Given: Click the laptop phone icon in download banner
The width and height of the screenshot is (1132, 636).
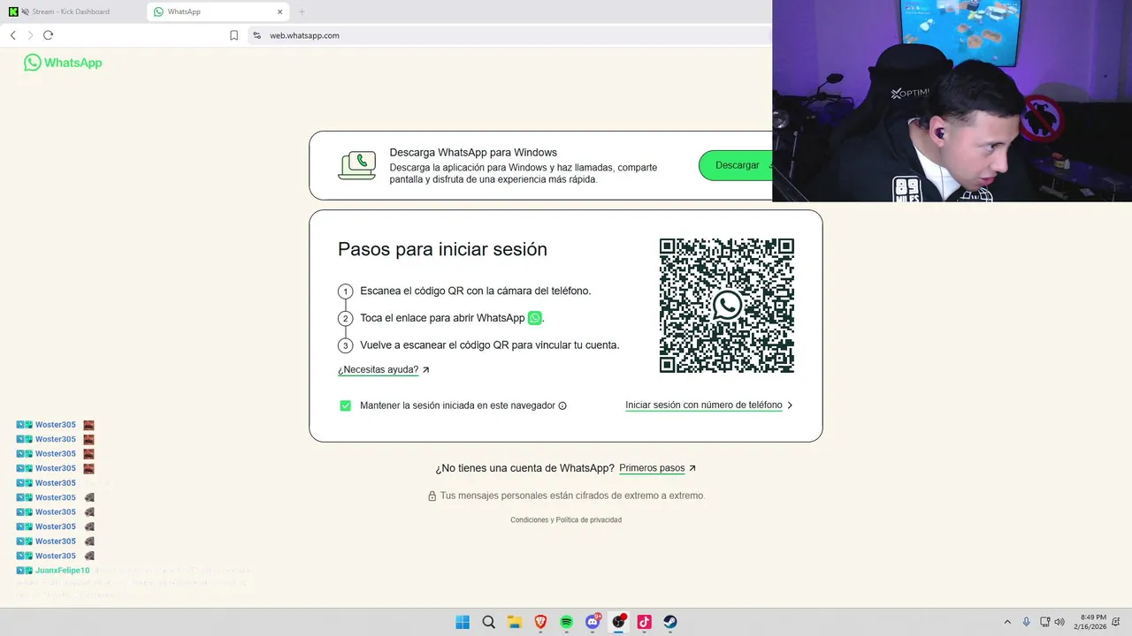Looking at the screenshot, I should point(357,165).
